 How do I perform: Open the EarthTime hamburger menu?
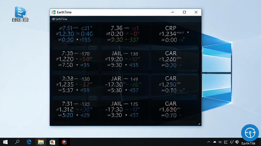[54, 19]
